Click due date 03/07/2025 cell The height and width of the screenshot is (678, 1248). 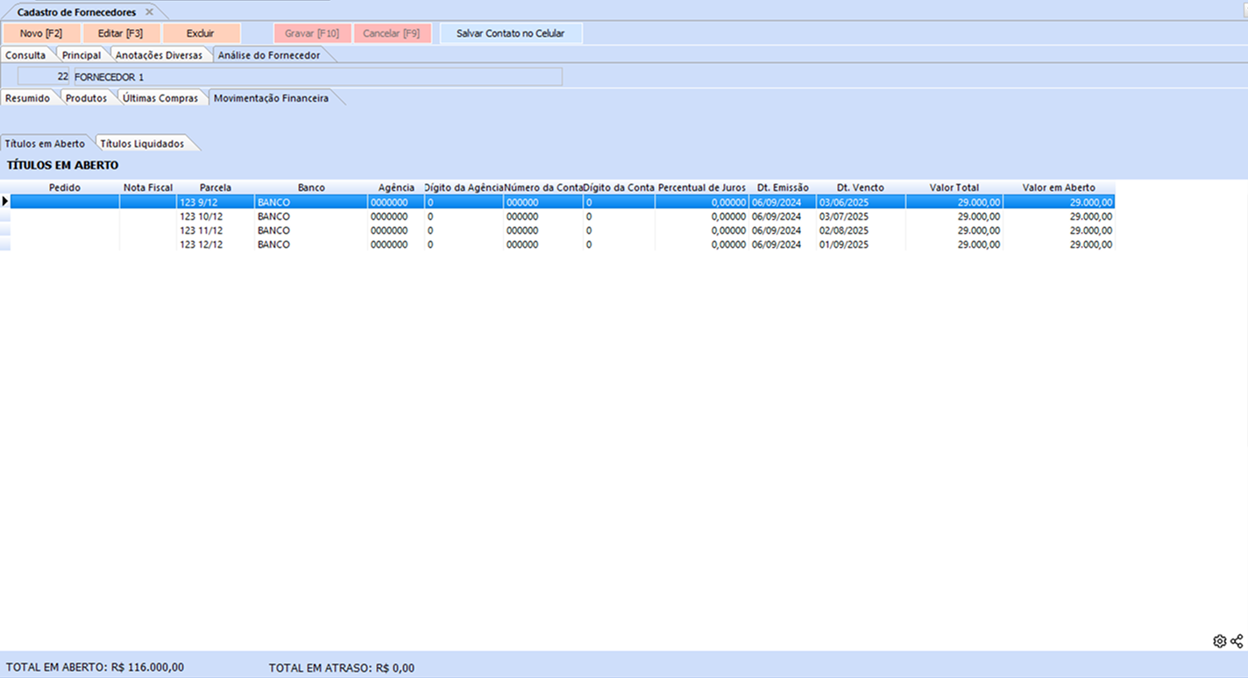[x=862, y=216]
